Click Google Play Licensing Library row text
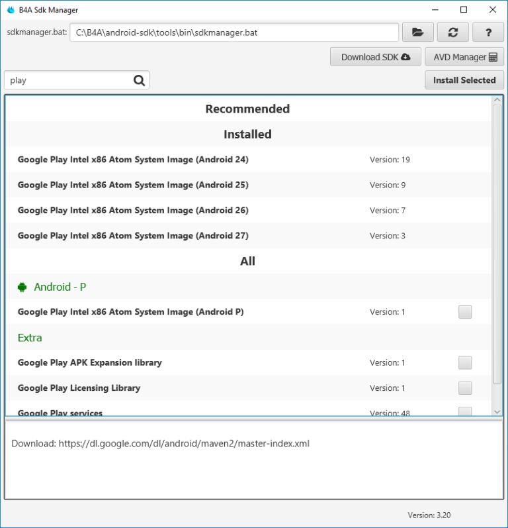 (79, 388)
